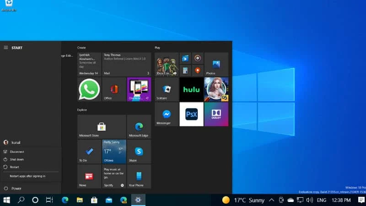Open the Calculator small tile
Screen dimensions: 366x206
click(185, 70)
